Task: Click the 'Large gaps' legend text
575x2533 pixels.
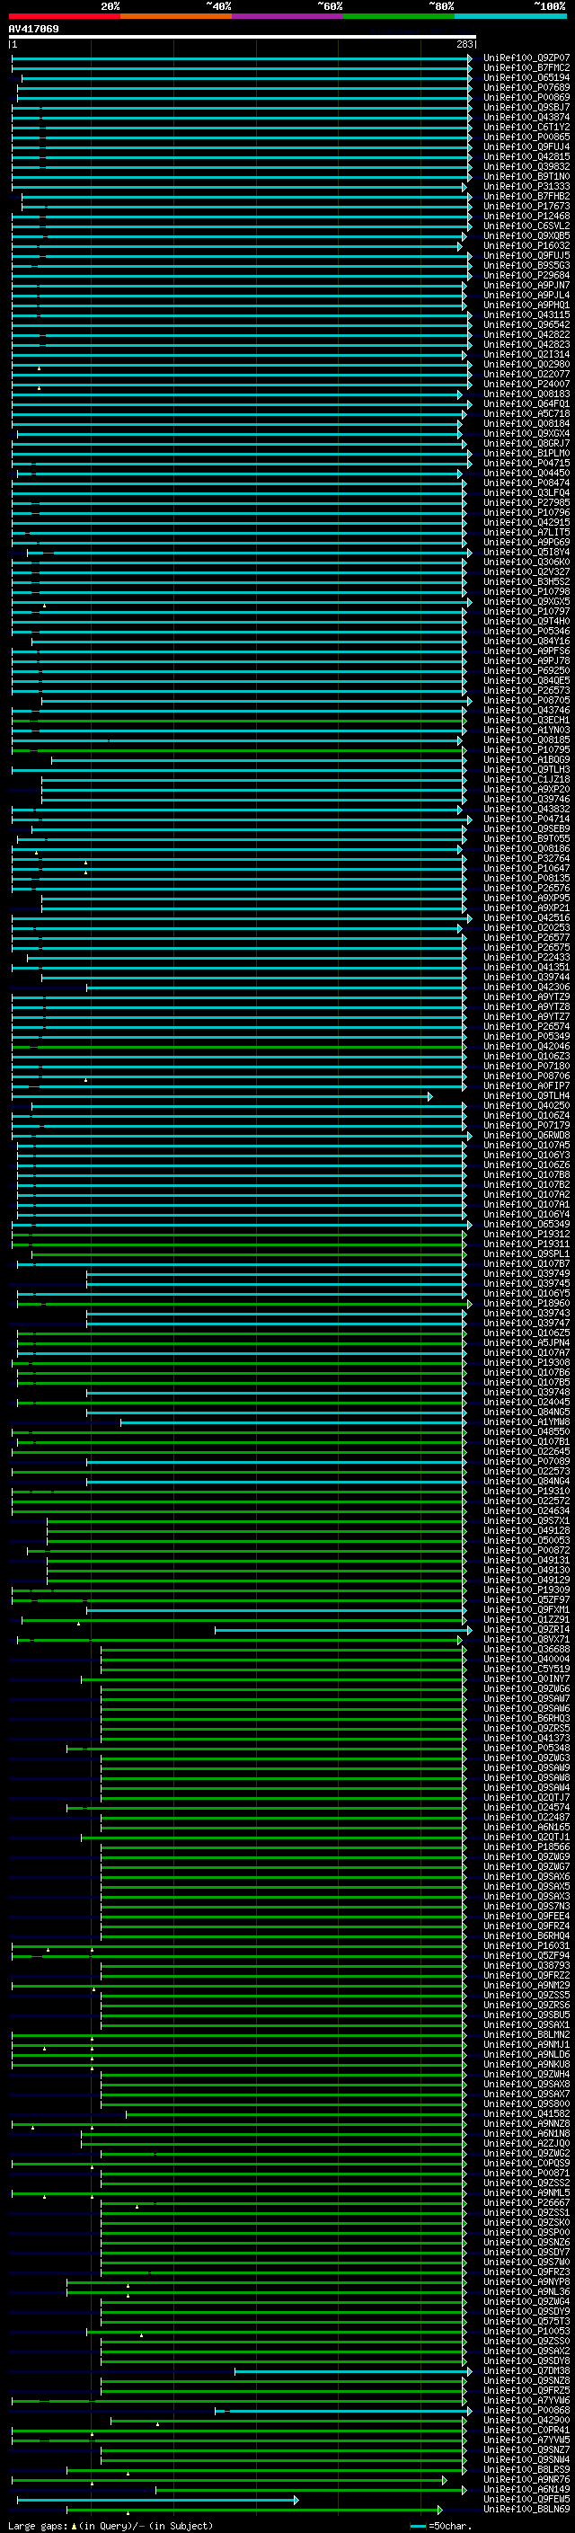Action: coord(38,2525)
